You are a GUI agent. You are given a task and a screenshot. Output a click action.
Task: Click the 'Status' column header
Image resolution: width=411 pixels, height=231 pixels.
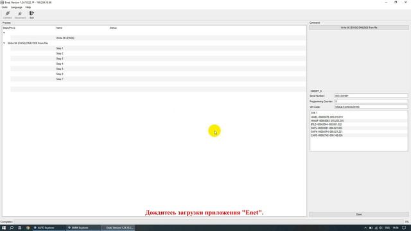click(113, 28)
